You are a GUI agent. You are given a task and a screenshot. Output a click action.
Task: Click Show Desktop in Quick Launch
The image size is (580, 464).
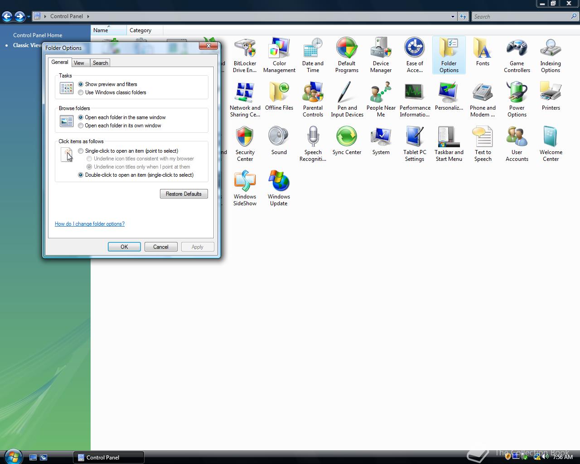33,458
